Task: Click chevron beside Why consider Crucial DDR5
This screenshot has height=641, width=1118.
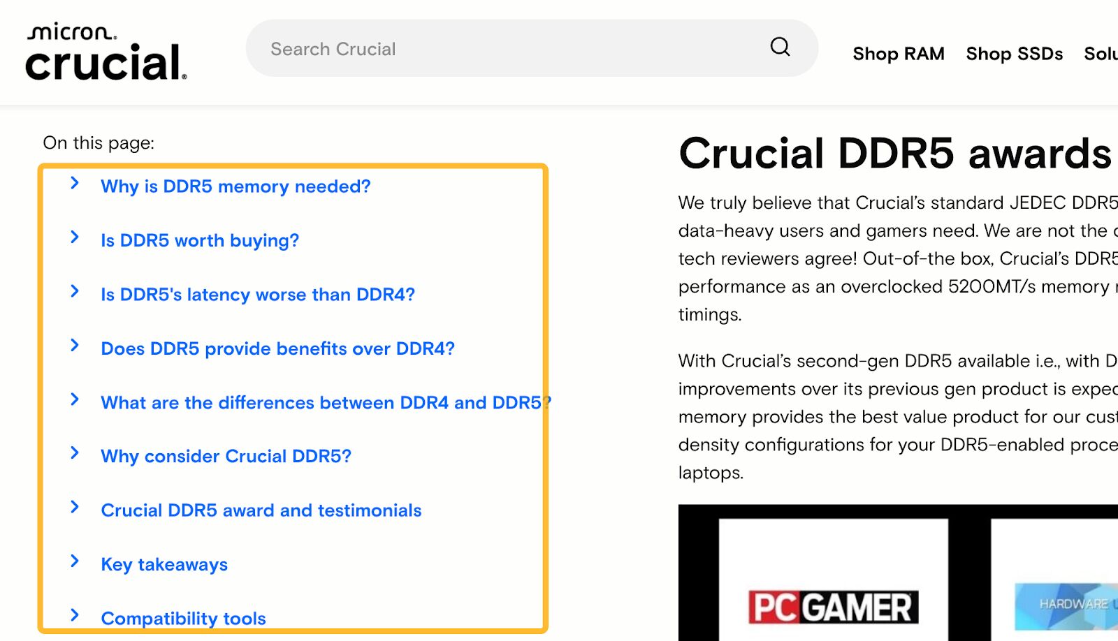Action: point(75,453)
